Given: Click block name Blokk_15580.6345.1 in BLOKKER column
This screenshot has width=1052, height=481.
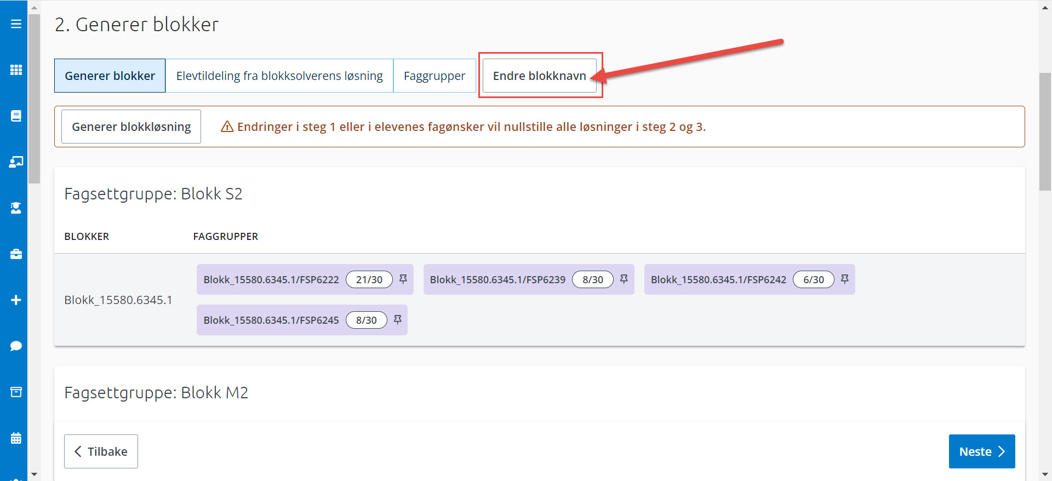Looking at the screenshot, I should (118, 300).
